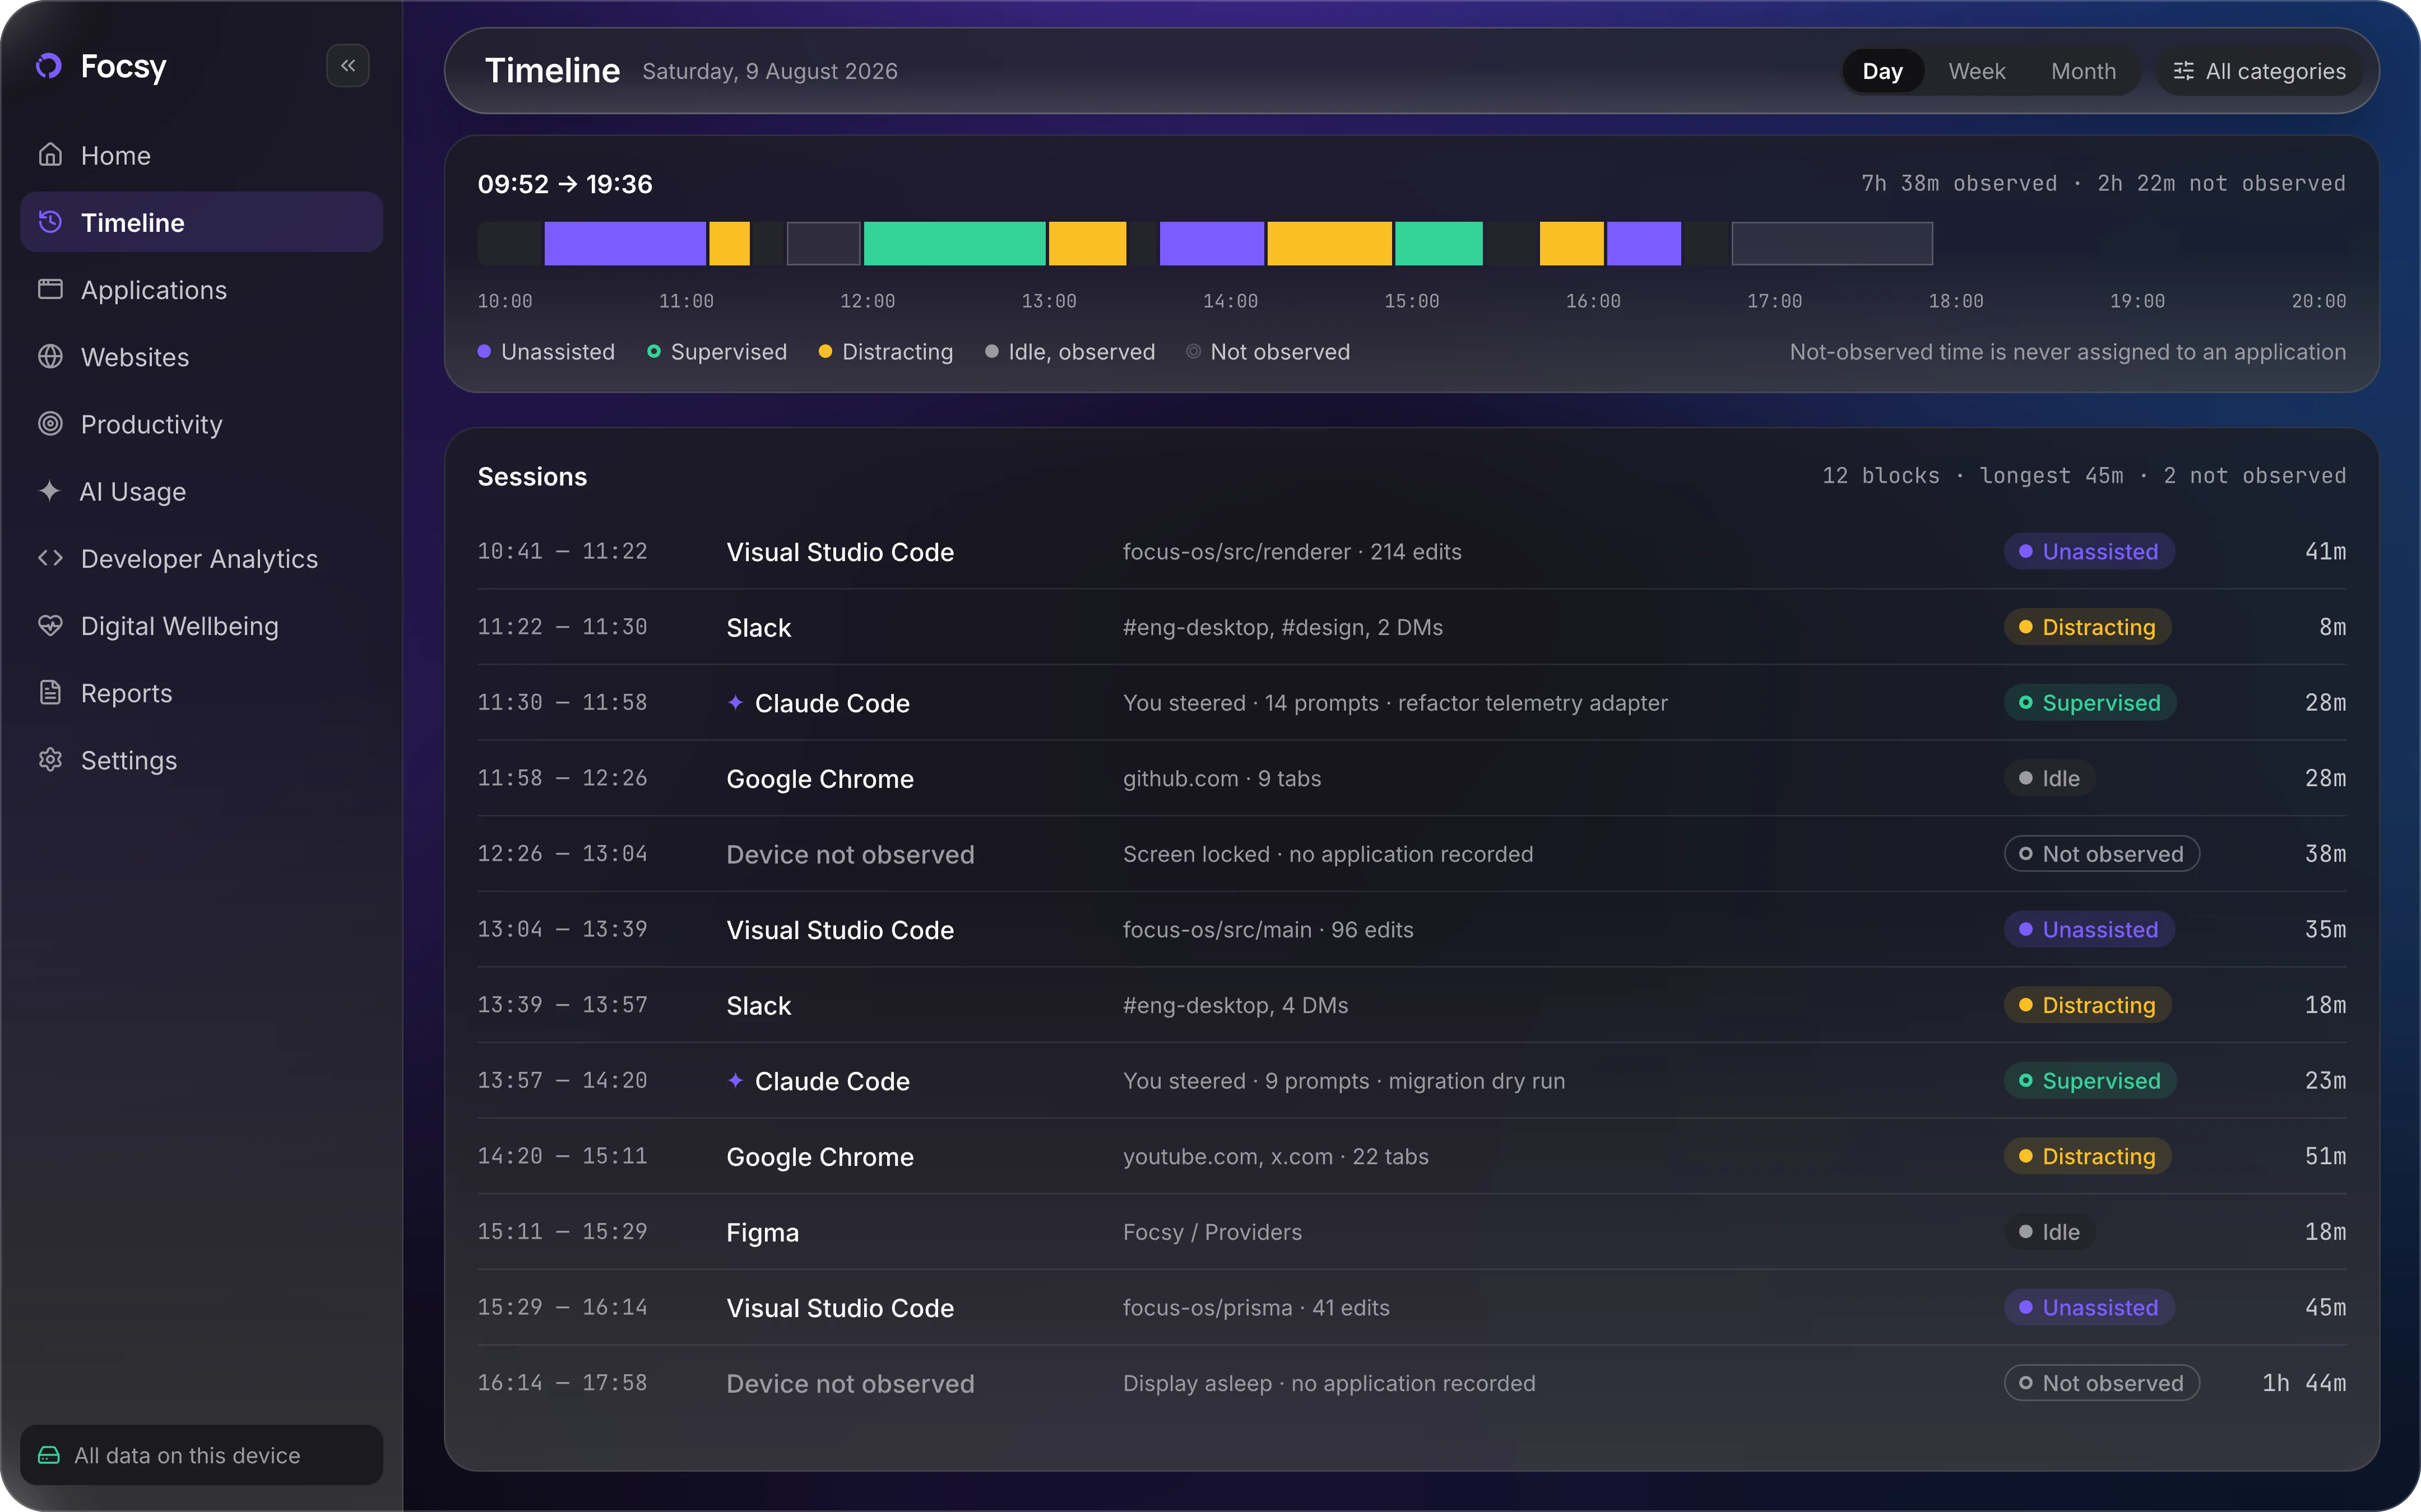Click the Digital Wellbeing heart icon

click(50, 626)
